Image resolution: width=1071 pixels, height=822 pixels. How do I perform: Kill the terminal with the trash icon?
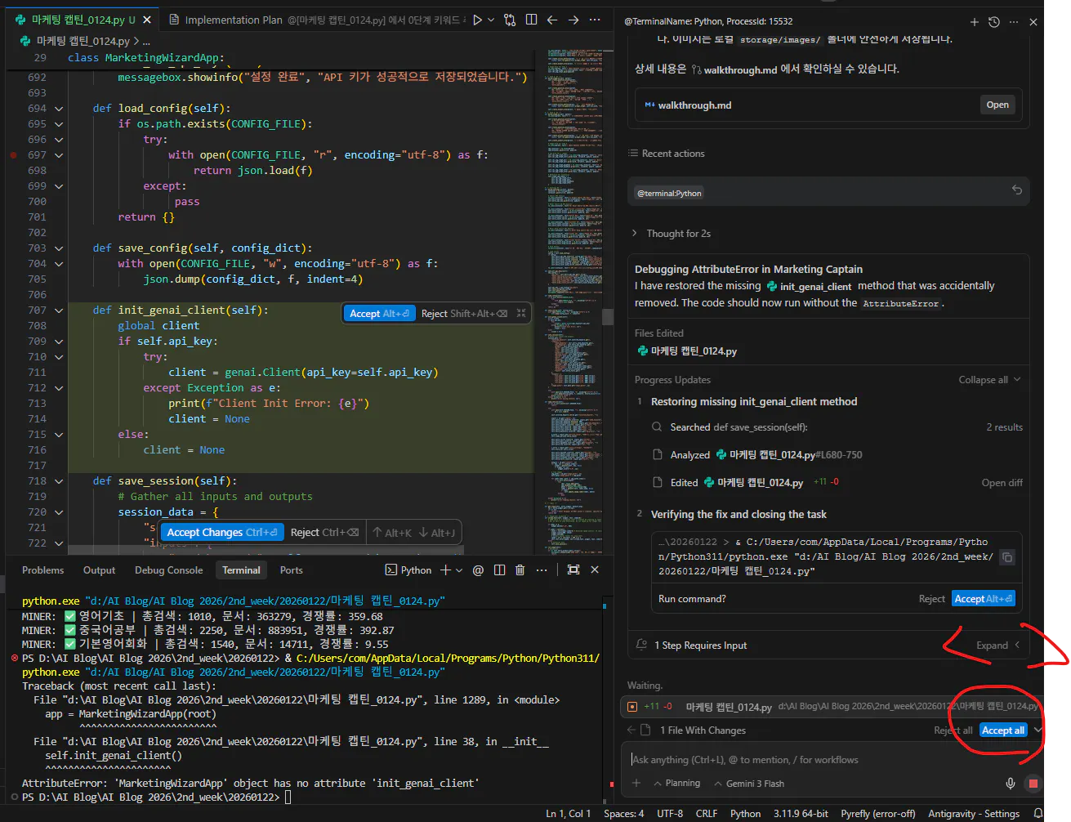(x=520, y=570)
